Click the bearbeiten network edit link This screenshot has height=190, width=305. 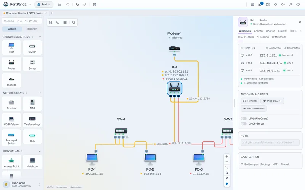(x=292, y=48)
